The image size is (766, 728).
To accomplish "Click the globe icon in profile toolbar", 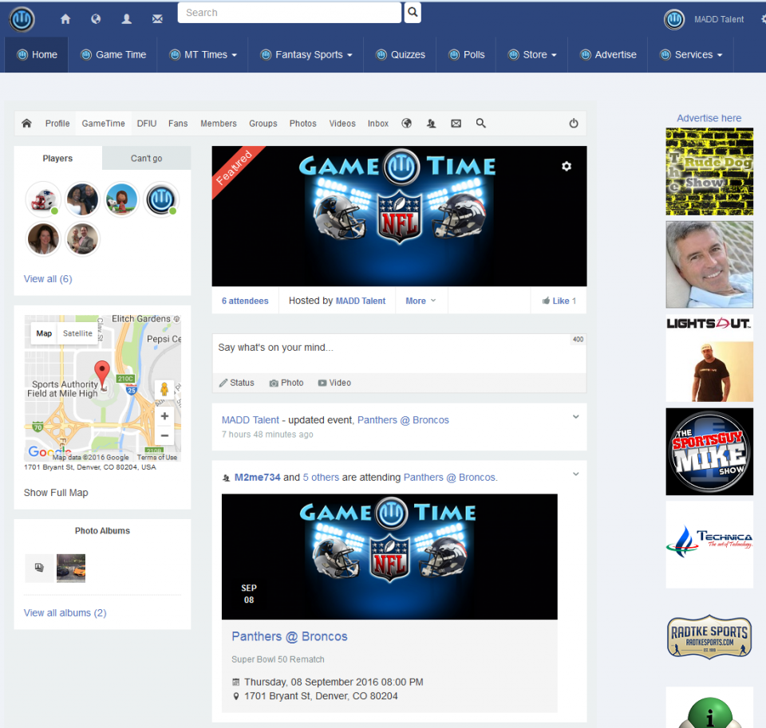I will point(406,123).
